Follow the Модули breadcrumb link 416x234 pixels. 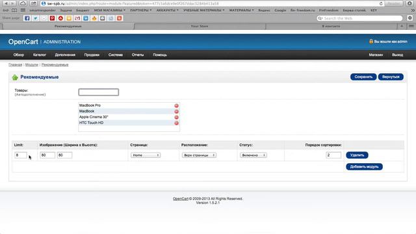point(32,65)
